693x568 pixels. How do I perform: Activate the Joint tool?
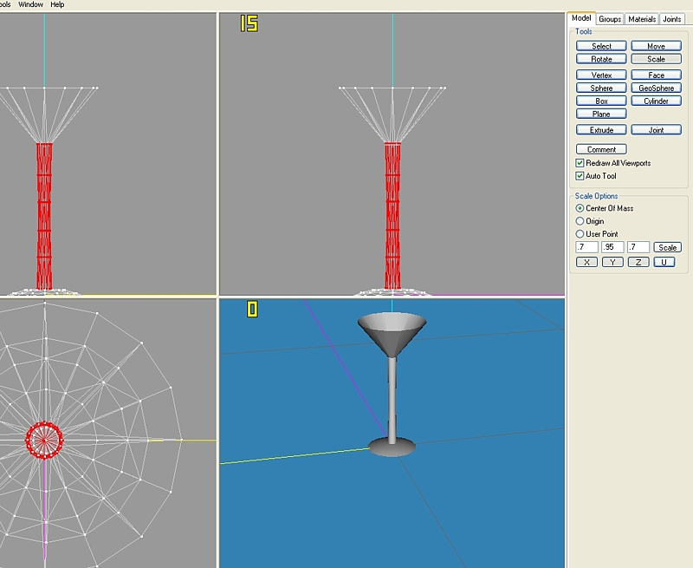656,130
